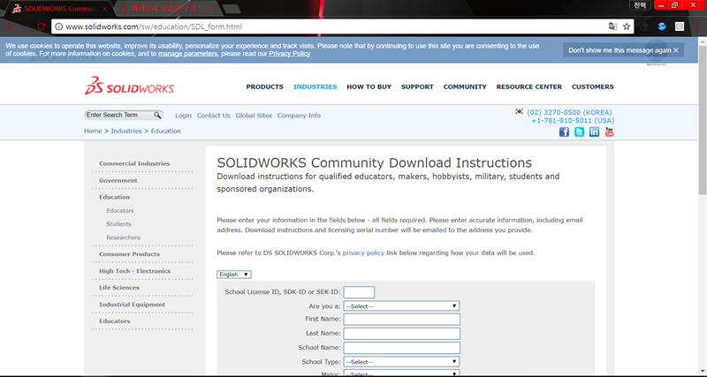This screenshot has width=707, height=377.
Task: Call the Korea phone number link
Action: coord(569,112)
